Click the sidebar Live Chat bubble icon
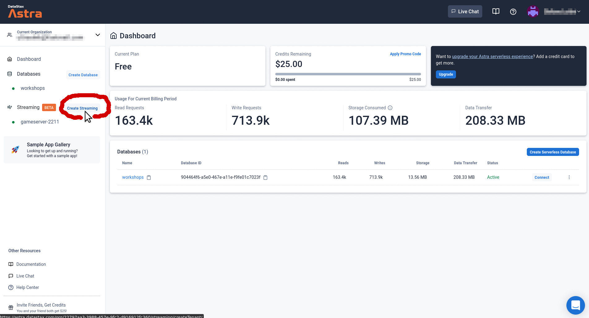 (11, 276)
